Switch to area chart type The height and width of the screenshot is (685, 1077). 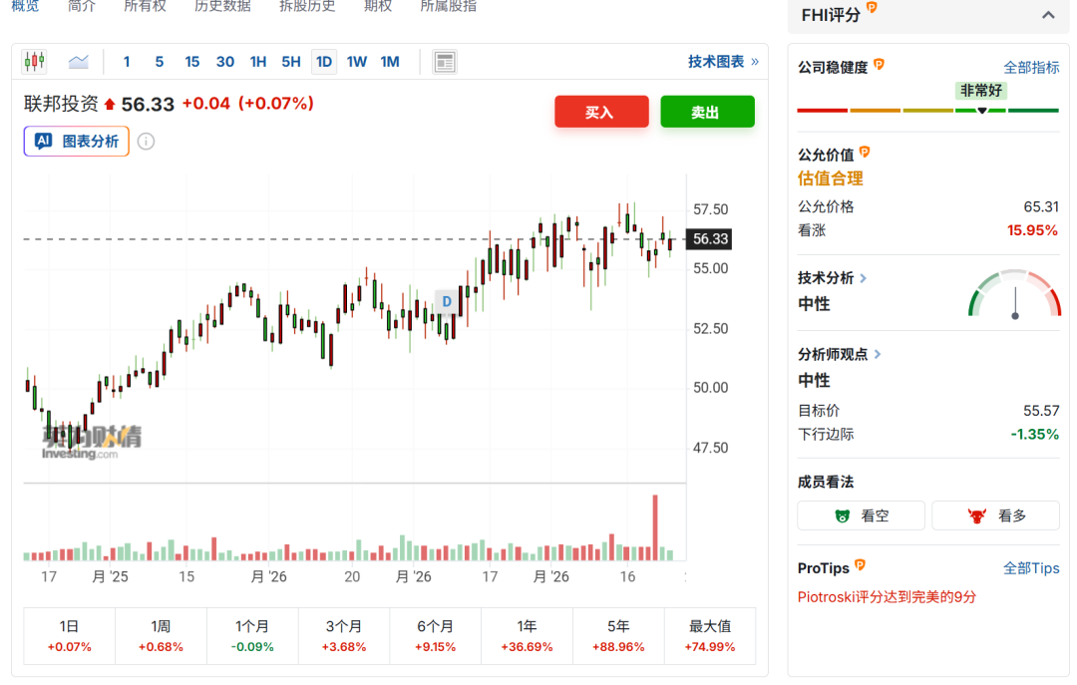point(79,62)
